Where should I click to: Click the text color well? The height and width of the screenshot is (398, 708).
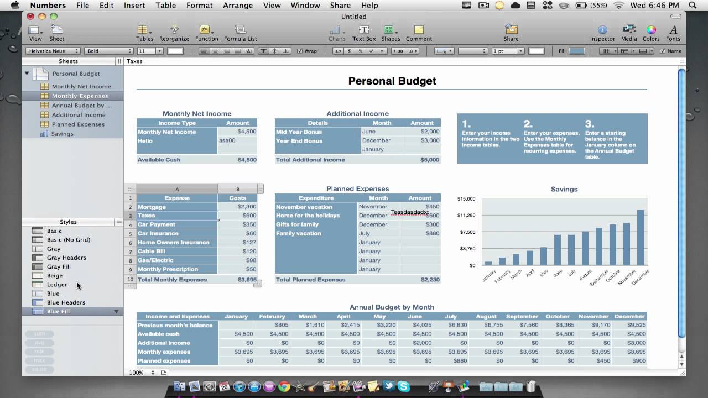pos(175,51)
